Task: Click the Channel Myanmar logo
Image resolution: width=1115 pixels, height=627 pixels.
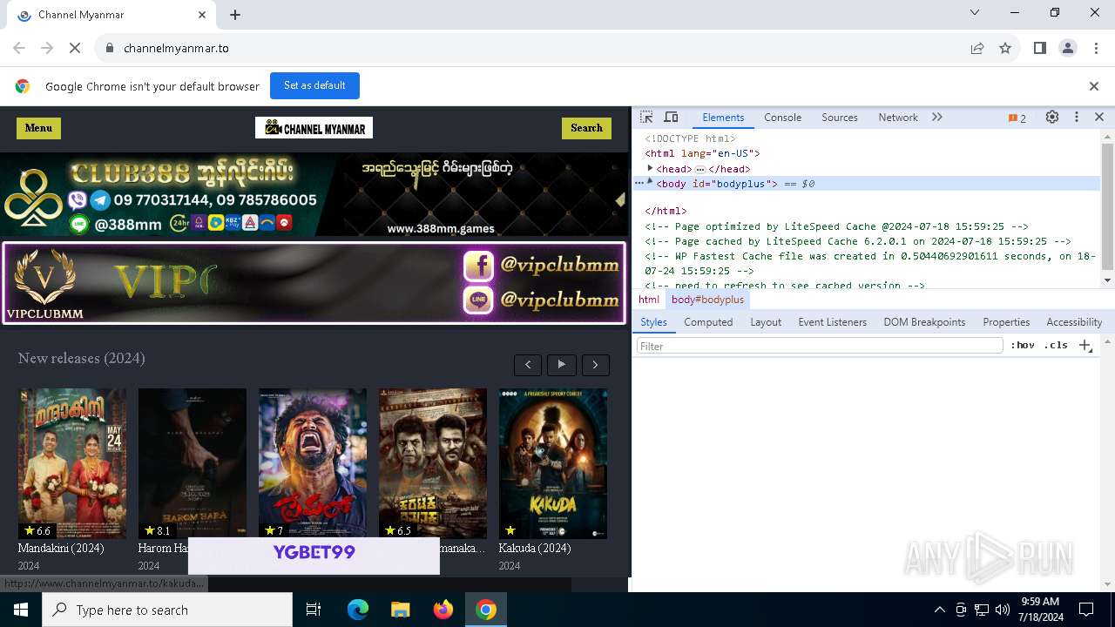Action: coord(314,128)
